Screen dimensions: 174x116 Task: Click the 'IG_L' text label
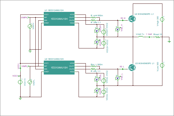122,67
